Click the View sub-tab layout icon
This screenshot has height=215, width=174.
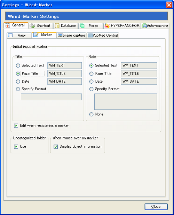click(10, 36)
